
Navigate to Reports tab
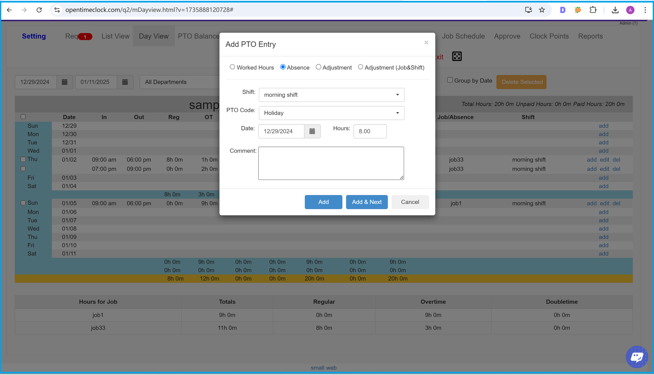[591, 36]
